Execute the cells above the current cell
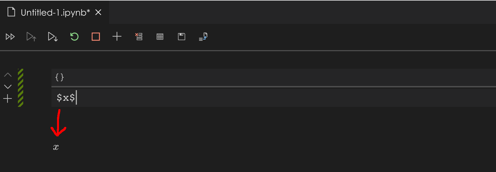The image size is (496, 172). tap(31, 36)
